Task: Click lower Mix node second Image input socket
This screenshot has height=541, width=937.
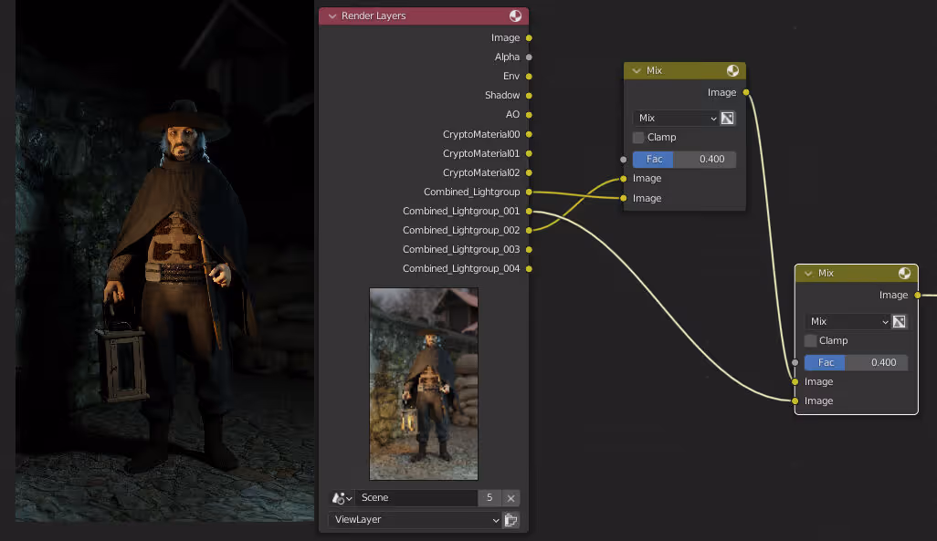Action: (795, 401)
